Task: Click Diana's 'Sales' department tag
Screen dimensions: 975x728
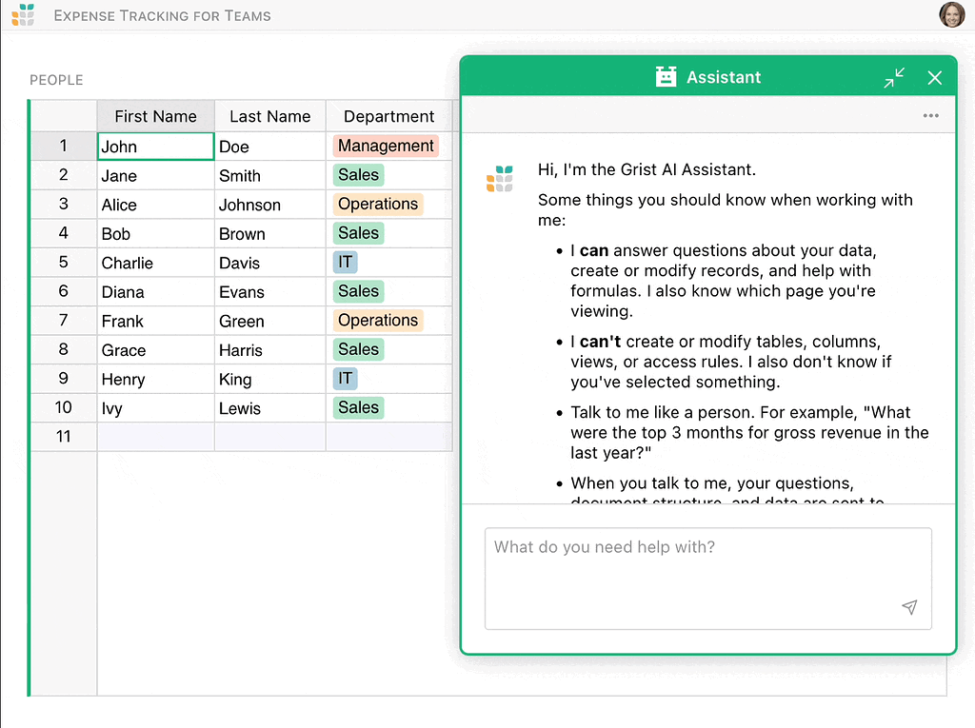Action: pyautogui.click(x=358, y=291)
